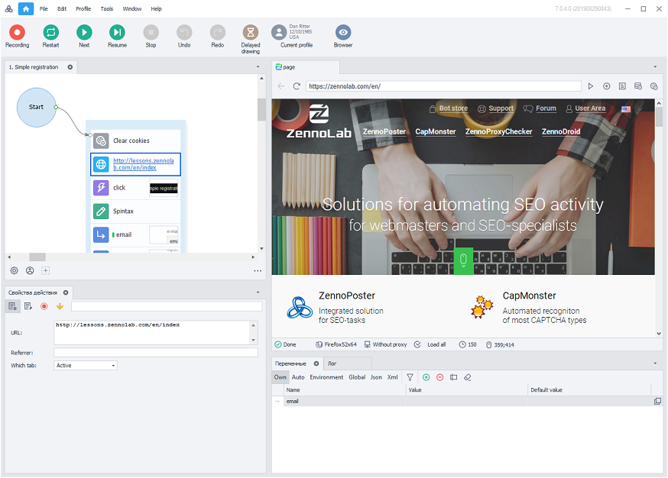This screenshot has height=478, width=668.
Task: Click the Home icon in title bar
Action: click(x=26, y=8)
